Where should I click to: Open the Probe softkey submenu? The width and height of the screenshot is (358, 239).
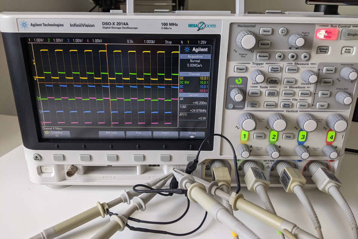192,135
